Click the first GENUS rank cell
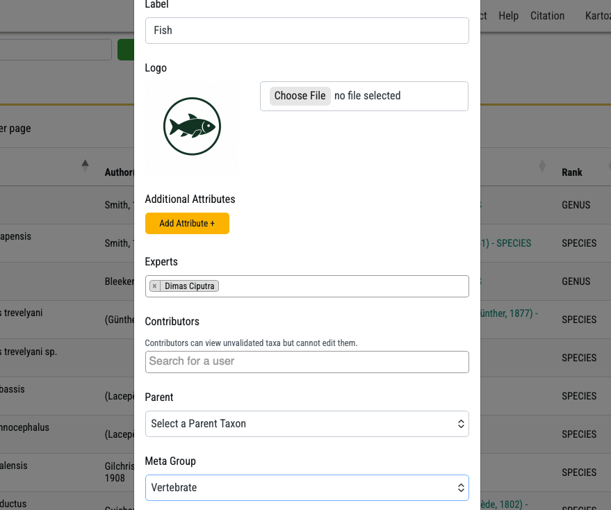Image resolution: width=611 pixels, height=510 pixels. [576, 205]
